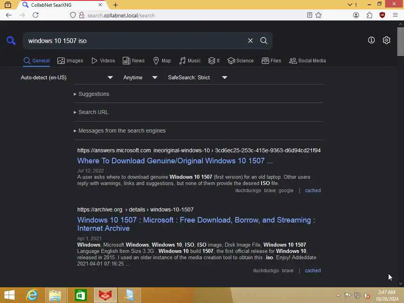
Task: Open more options dots on archive.org result
Action: (299, 271)
